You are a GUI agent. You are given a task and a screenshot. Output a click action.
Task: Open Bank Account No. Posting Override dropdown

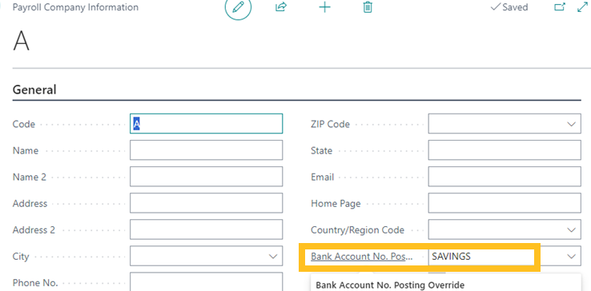(572, 257)
